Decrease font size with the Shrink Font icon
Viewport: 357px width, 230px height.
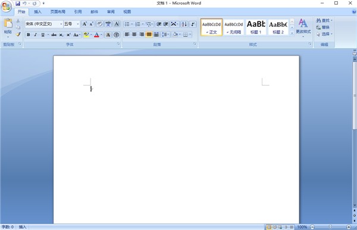click(91, 24)
